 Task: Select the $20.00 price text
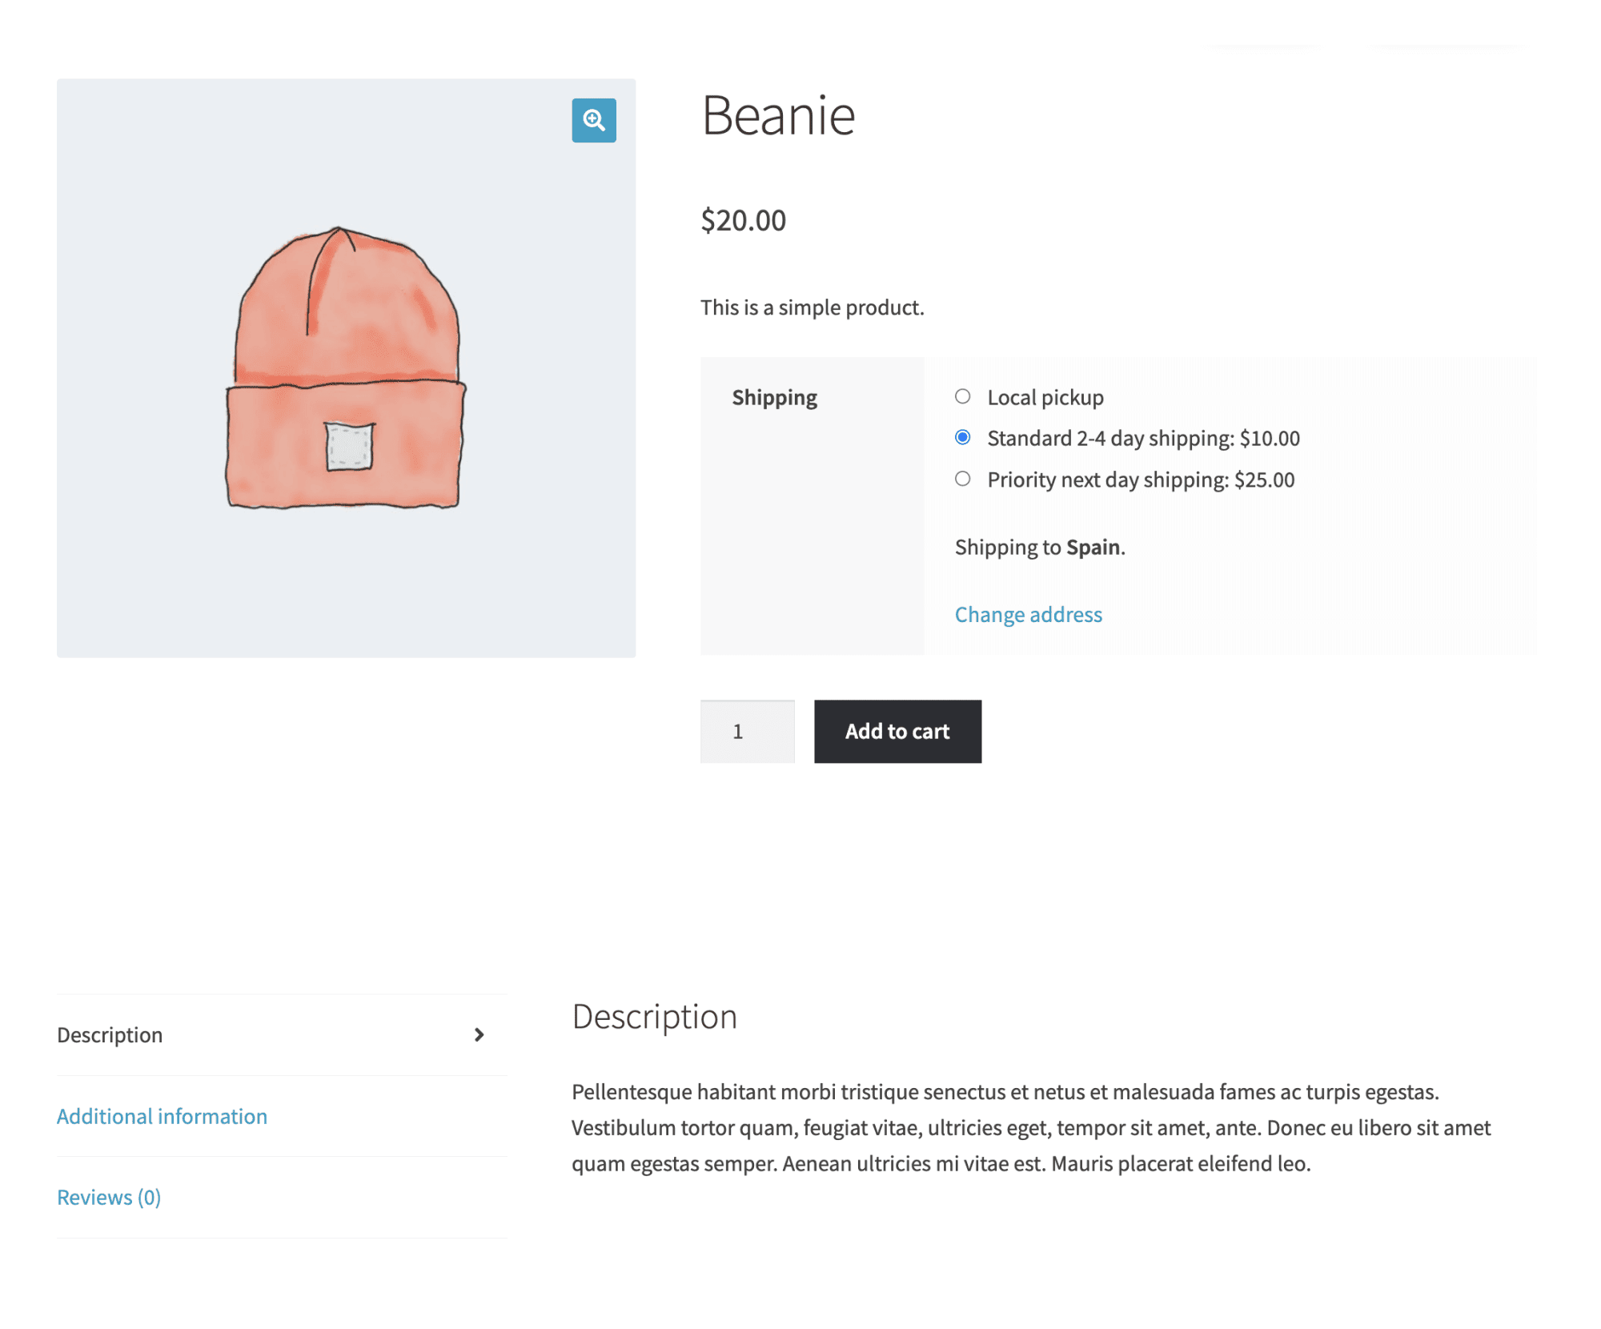743,221
